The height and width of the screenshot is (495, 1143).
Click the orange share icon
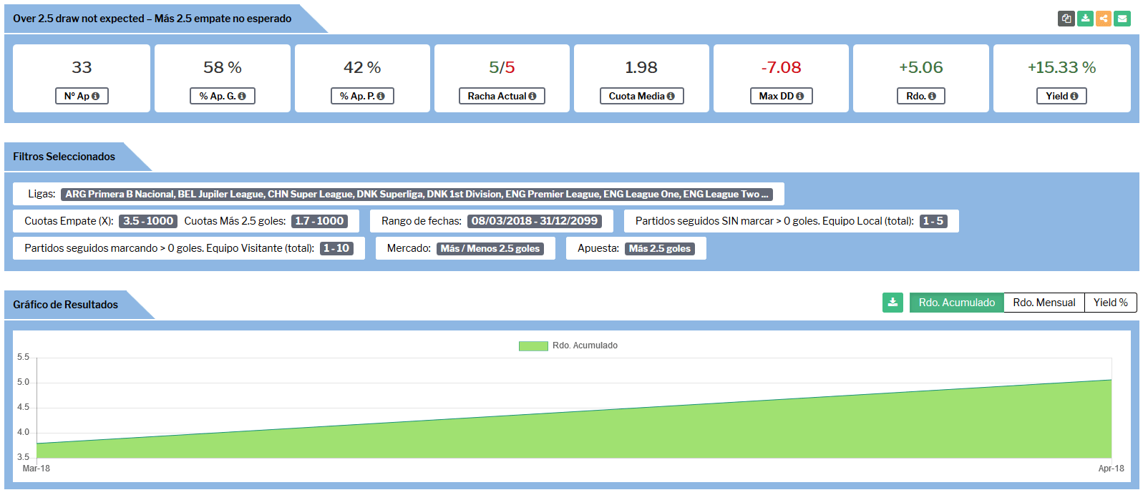coord(1104,19)
